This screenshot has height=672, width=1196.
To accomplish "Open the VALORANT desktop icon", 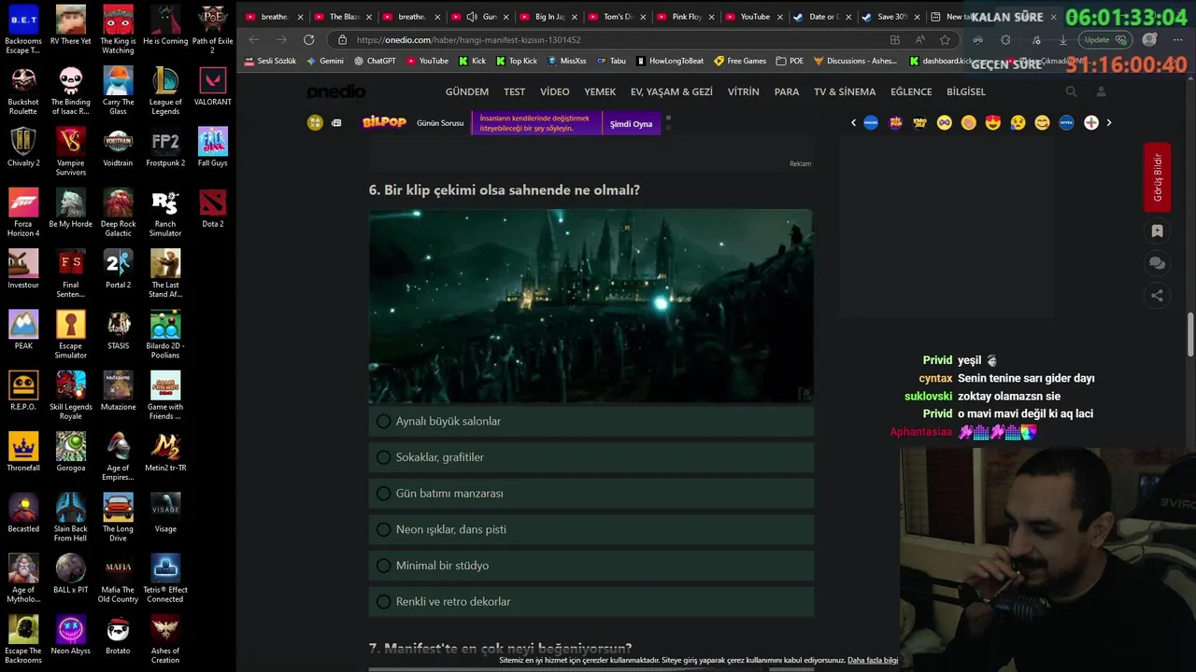I will tap(212, 86).
